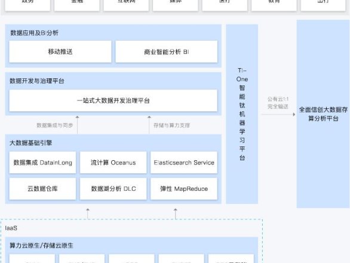The height and width of the screenshot is (263, 350).
Task: Select the 大数据基础引擎 heading
Action: click(31, 143)
